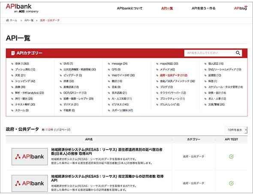Select the 不動産 category
The width and height of the screenshot is (253, 195).
coord(69,110)
